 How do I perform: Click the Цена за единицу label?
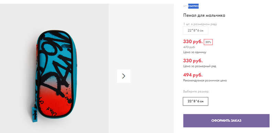pos(195,52)
